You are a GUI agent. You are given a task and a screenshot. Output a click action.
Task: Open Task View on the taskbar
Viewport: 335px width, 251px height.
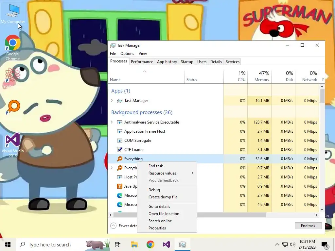point(118,244)
